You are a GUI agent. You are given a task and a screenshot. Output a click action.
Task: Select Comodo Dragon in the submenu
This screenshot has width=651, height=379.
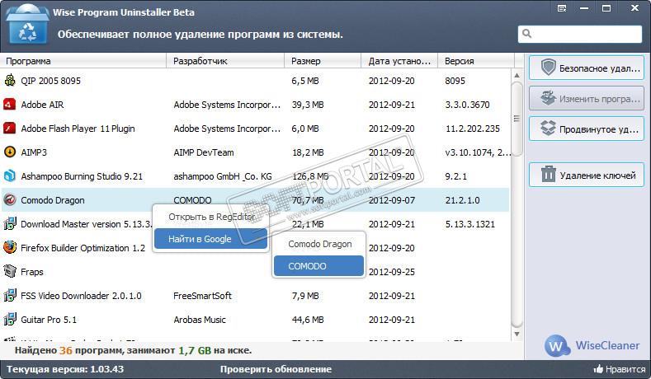pos(318,244)
